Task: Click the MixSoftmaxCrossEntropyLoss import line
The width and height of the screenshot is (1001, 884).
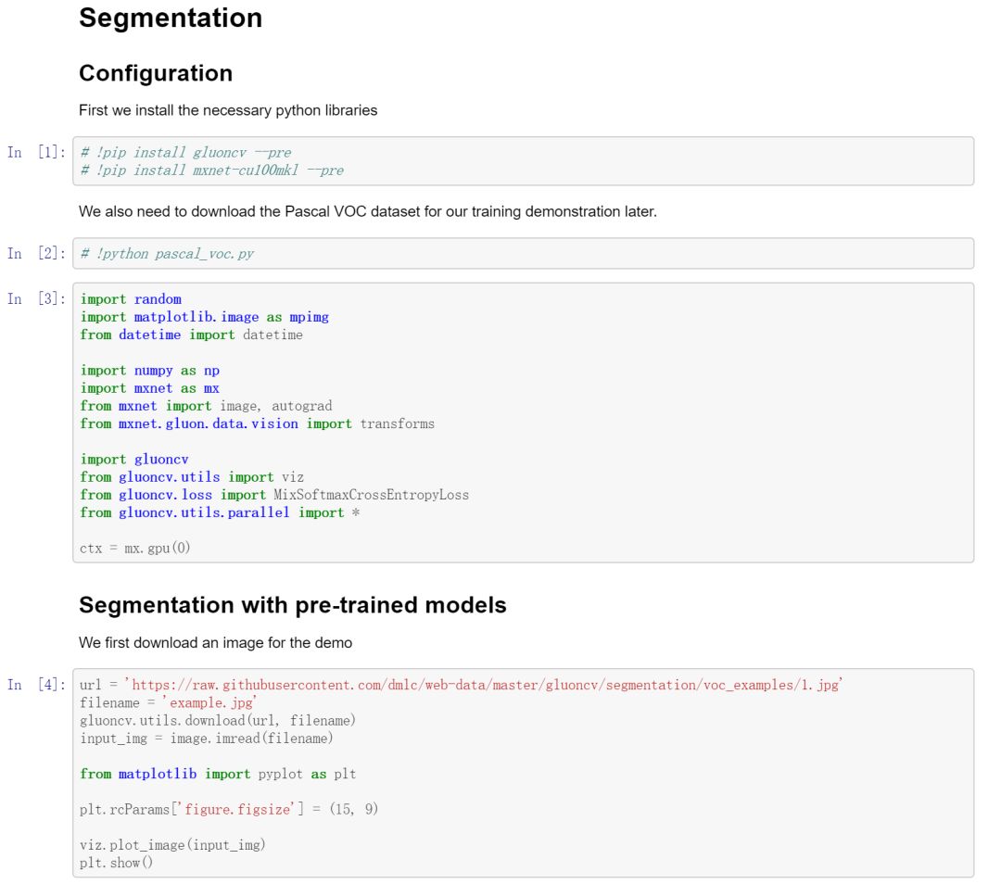Action: 274,495
